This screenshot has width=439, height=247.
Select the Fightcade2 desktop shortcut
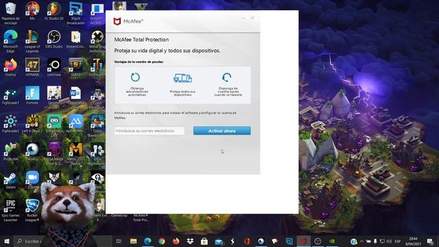11,123
